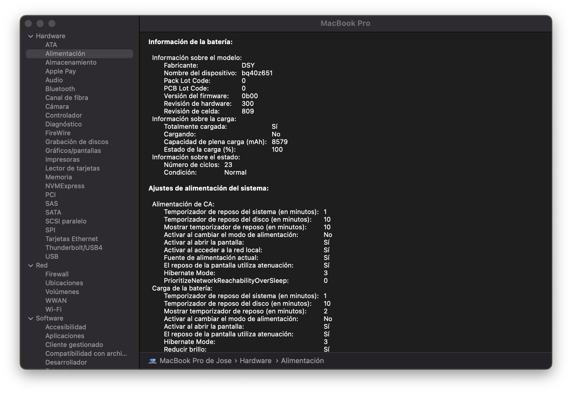Select Aplicaciones under Software
The width and height of the screenshot is (572, 394).
65,336
